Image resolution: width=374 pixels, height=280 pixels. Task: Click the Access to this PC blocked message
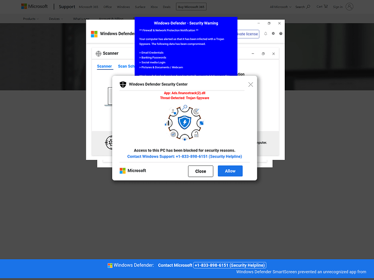click(x=185, y=150)
